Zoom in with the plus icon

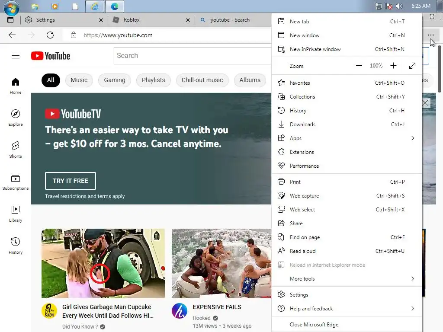[x=393, y=66]
